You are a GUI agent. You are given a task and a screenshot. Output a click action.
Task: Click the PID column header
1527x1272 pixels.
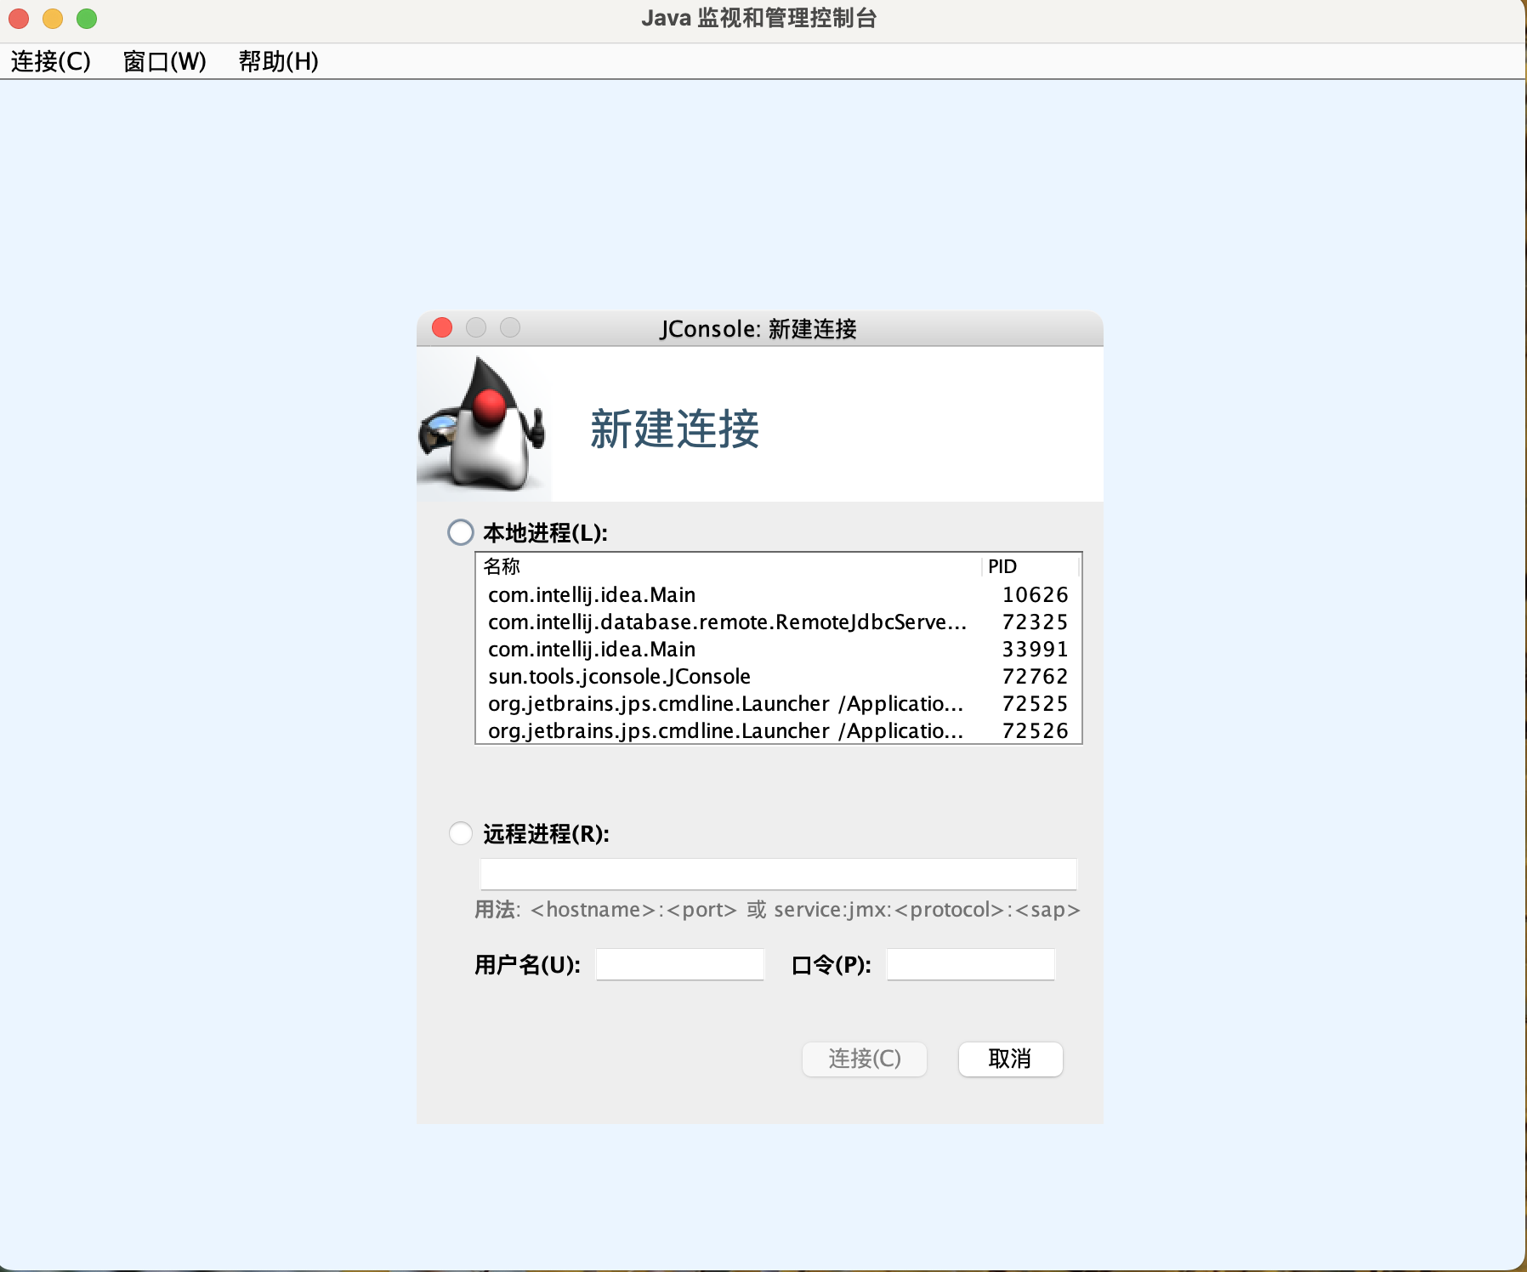1030,566
